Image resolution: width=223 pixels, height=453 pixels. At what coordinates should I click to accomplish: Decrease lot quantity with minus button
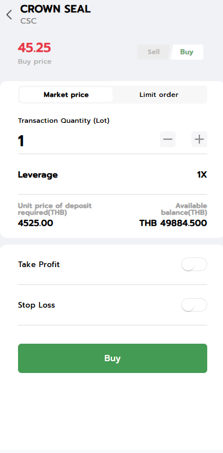168,139
